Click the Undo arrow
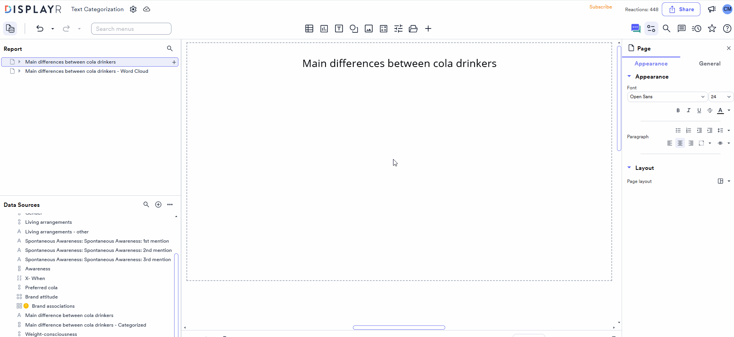 point(40,29)
